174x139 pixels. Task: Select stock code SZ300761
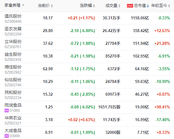coord(13,47)
